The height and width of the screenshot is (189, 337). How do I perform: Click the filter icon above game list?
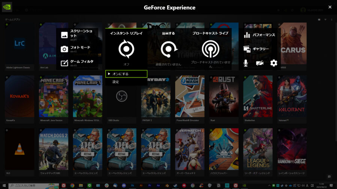point(325,19)
